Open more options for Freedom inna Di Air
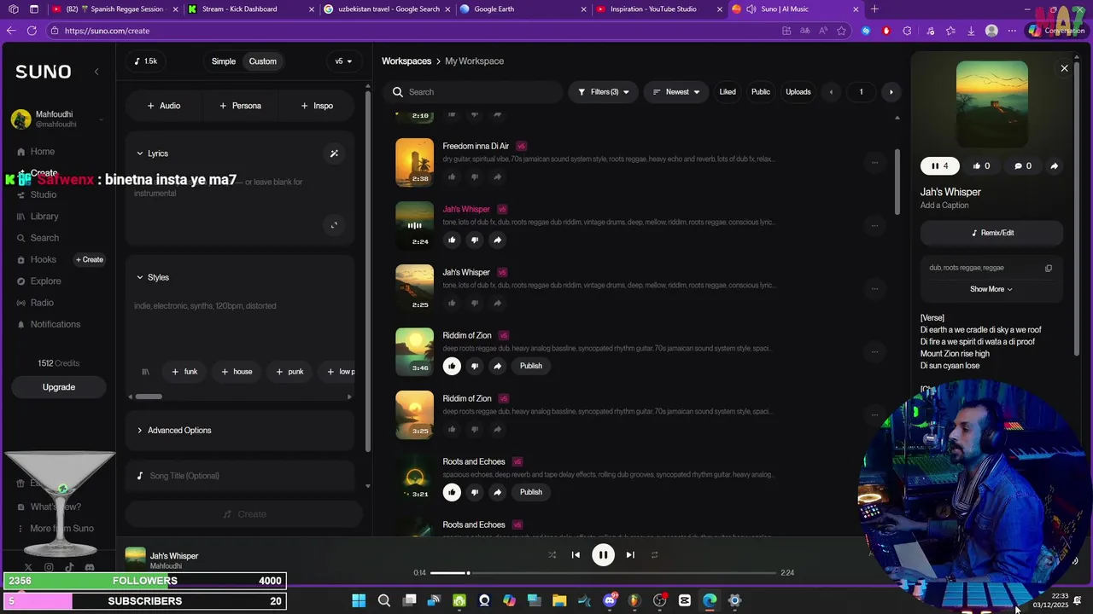Viewport: 1093px width, 614px height. point(874,162)
